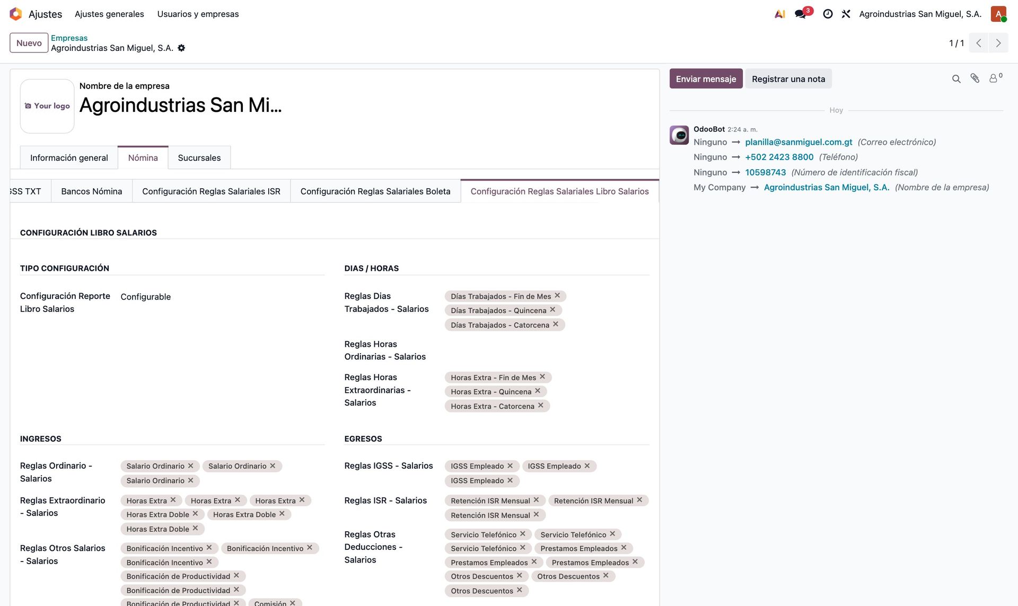Upload a logo via the Your logo placeholder
Viewport: 1018px width, 606px height.
pyautogui.click(x=47, y=106)
